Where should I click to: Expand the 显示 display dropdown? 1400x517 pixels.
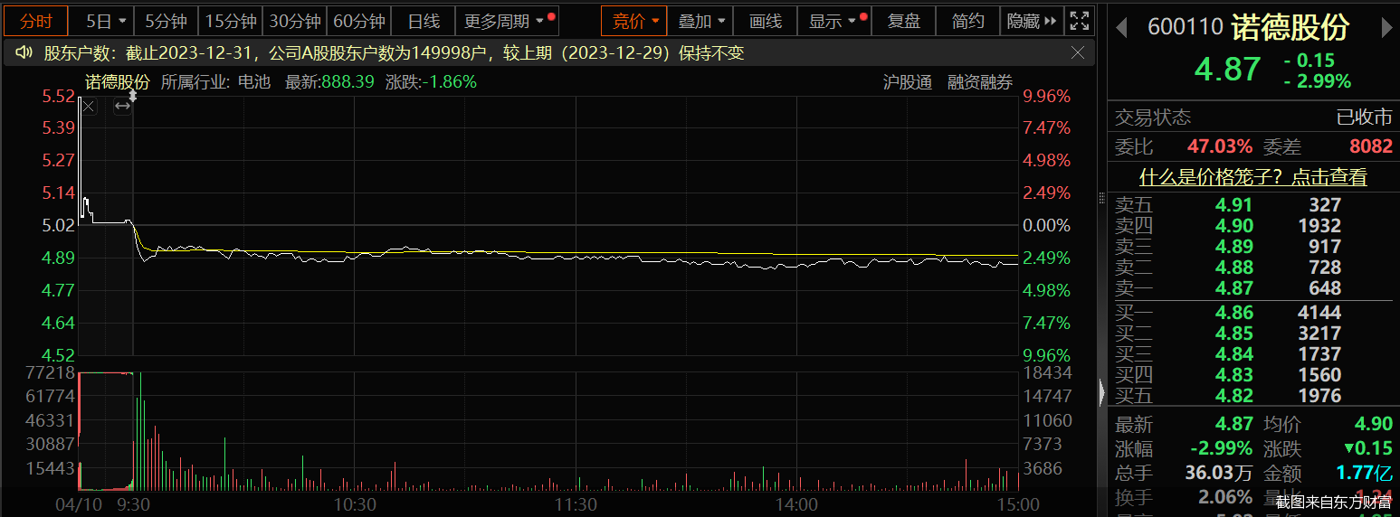point(833,21)
